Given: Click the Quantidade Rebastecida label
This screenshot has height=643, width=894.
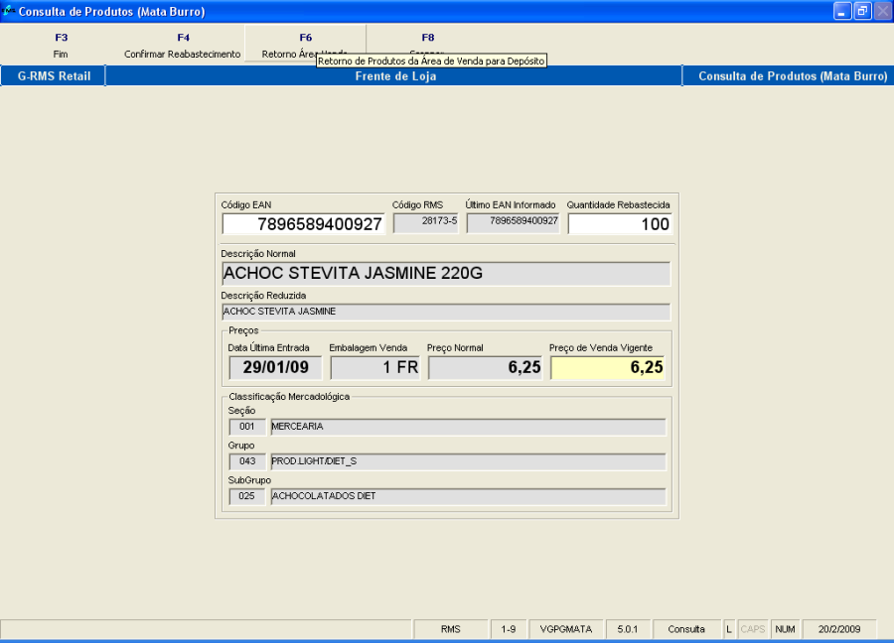Looking at the screenshot, I should click(x=618, y=205).
